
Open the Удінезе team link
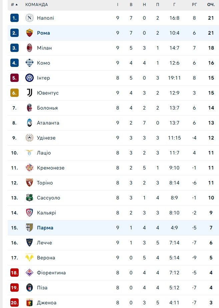46,138
